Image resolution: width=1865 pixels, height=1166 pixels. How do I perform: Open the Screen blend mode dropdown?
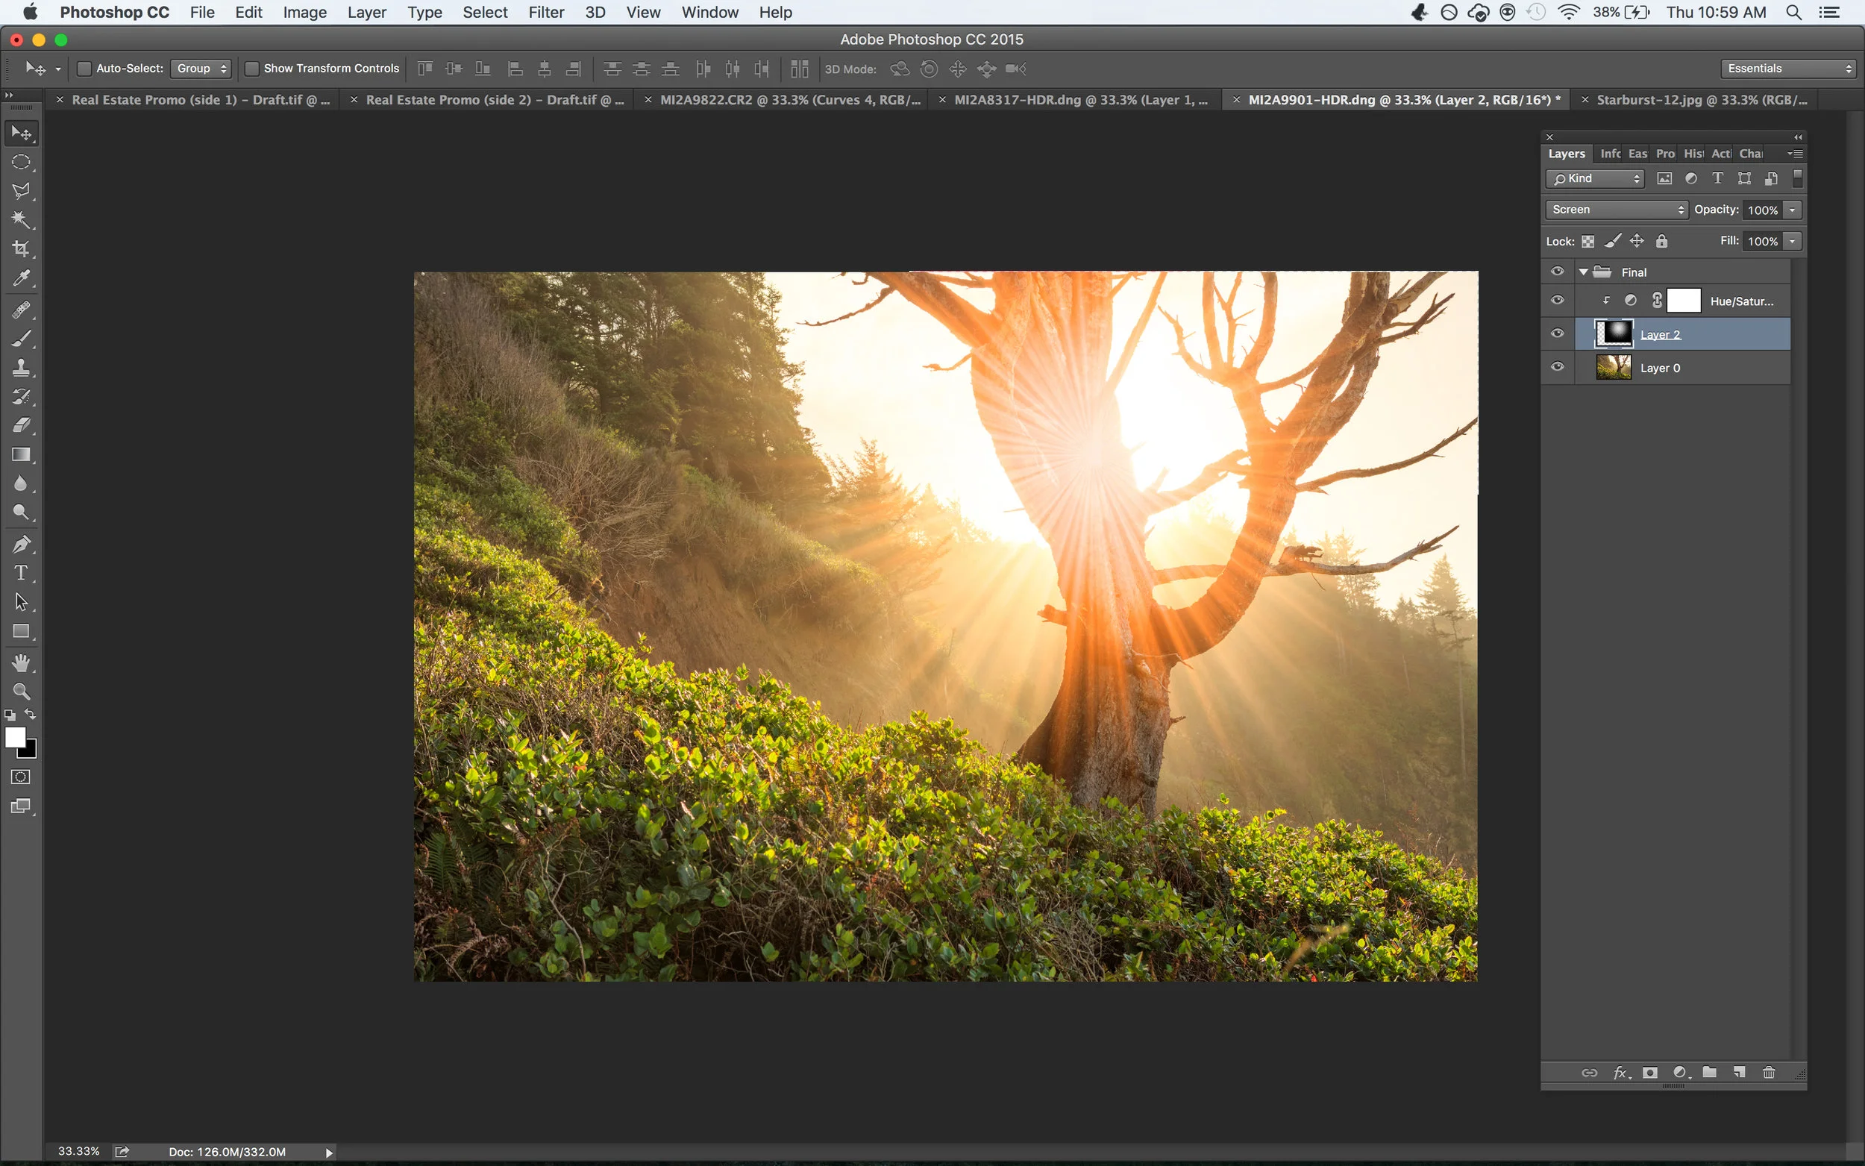[x=1617, y=210]
